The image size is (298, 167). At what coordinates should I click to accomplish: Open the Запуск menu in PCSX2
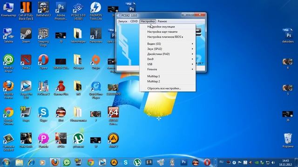pos(122,21)
